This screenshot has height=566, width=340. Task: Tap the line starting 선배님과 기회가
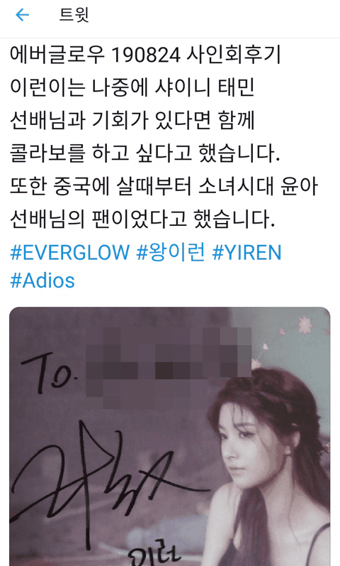click(x=132, y=121)
